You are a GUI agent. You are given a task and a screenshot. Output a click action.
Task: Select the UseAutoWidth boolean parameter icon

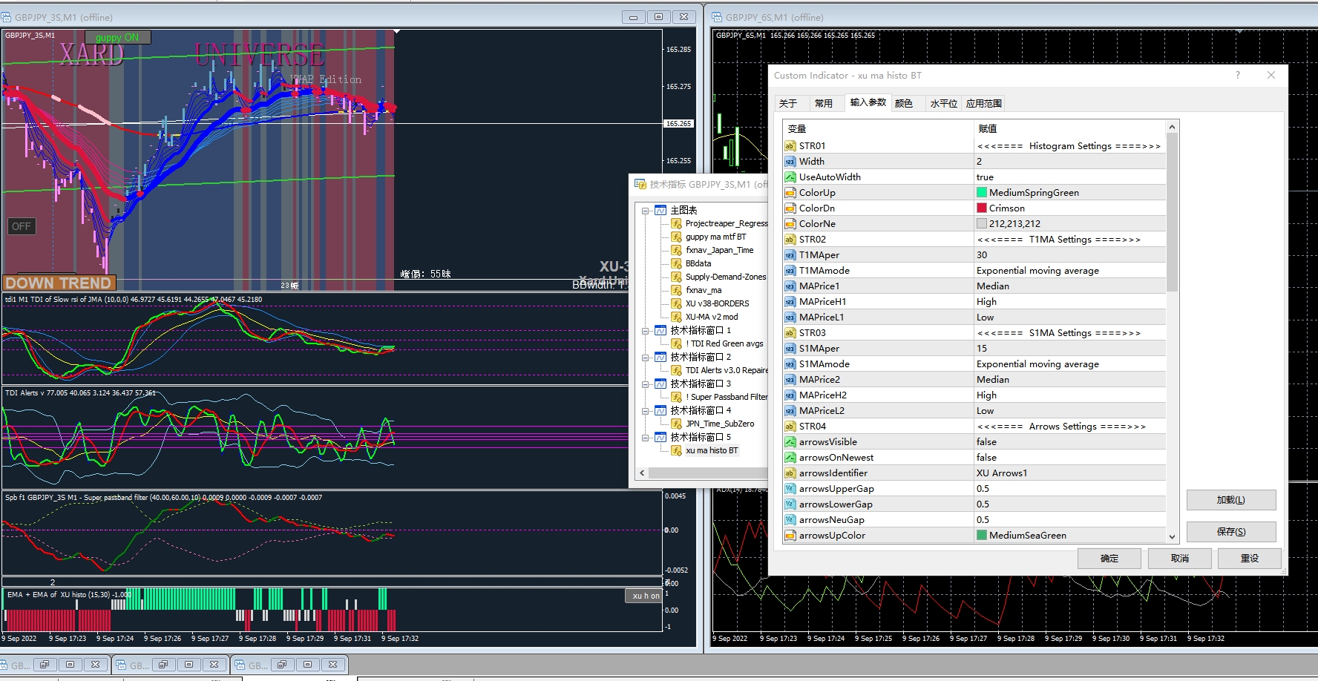790,177
